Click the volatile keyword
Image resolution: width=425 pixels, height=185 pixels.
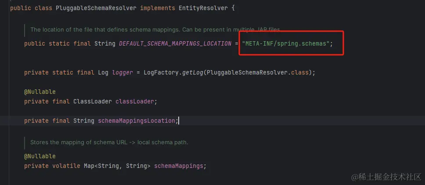tap(66, 166)
